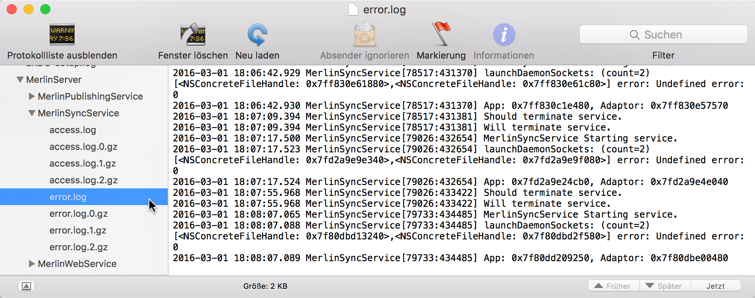Click the 18:07:17.524 App/Adaptor log line
The height and width of the screenshot is (298, 755).
(x=450, y=182)
